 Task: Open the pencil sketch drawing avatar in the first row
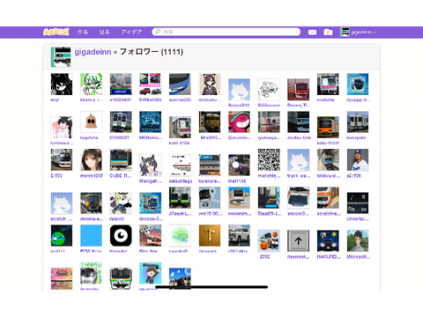[269, 90]
